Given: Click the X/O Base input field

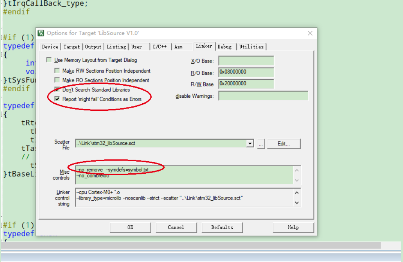Looking at the screenshot, I should (246, 61).
